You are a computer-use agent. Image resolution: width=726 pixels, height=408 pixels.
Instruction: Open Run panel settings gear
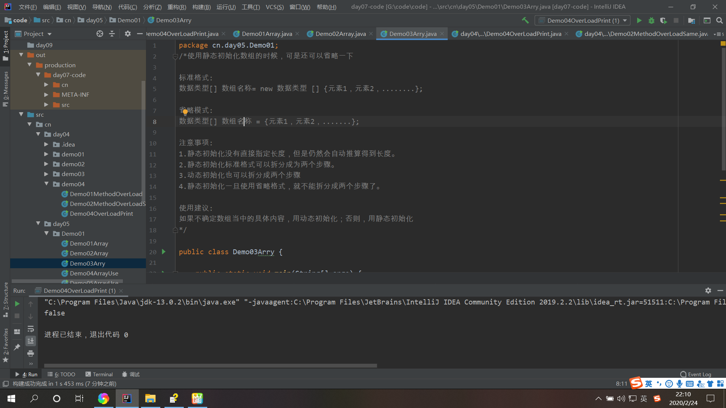coord(708,290)
